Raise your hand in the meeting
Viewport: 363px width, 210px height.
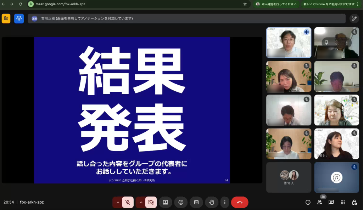(212, 202)
